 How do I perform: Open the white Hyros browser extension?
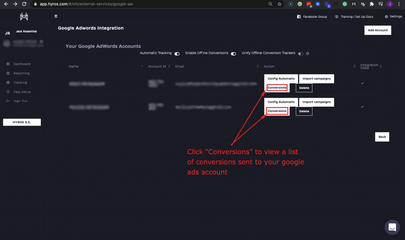pyautogui.click(x=354, y=4)
